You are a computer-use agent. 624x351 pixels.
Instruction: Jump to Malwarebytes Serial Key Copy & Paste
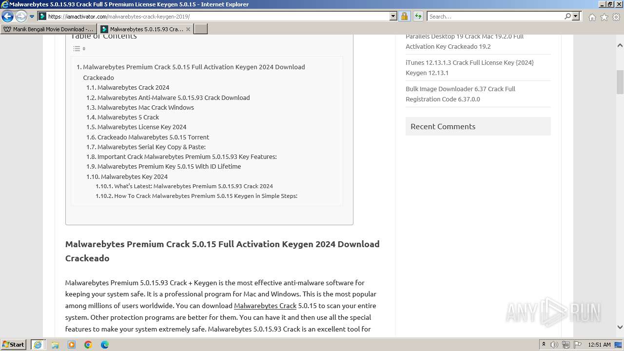[151, 147]
